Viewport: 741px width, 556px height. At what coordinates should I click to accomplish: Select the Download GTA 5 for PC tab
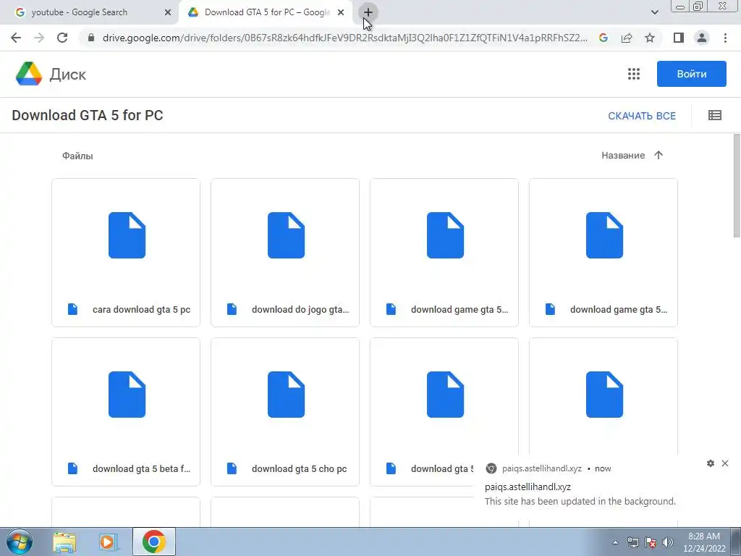(265, 12)
